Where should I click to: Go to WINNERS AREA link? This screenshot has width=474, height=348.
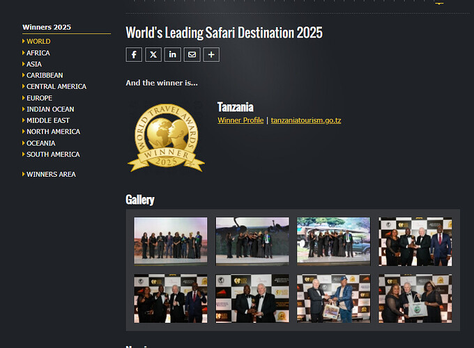click(51, 174)
